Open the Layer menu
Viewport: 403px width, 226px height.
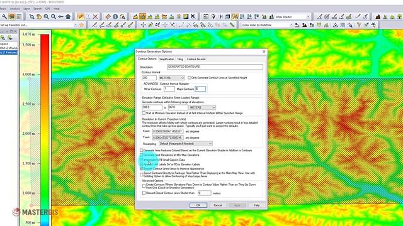(x=26, y=8)
